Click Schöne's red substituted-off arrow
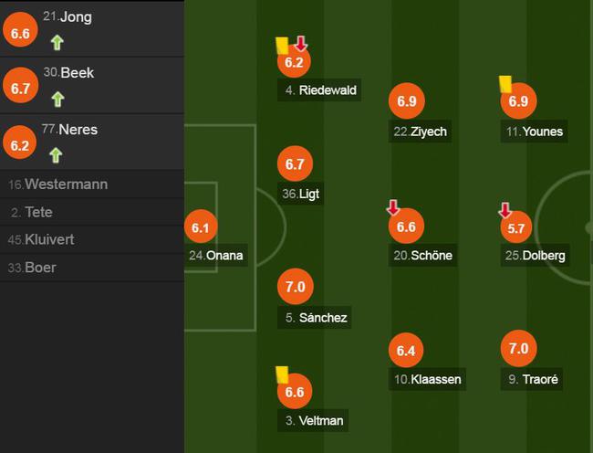The image size is (593, 453). pos(393,208)
